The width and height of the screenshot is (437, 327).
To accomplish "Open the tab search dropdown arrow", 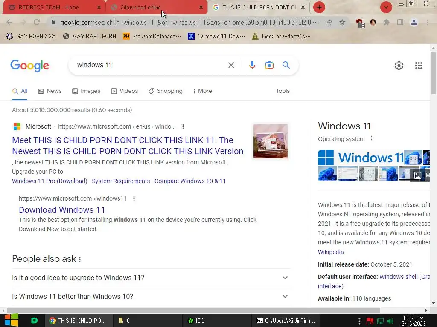I will (x=386, y=7).
